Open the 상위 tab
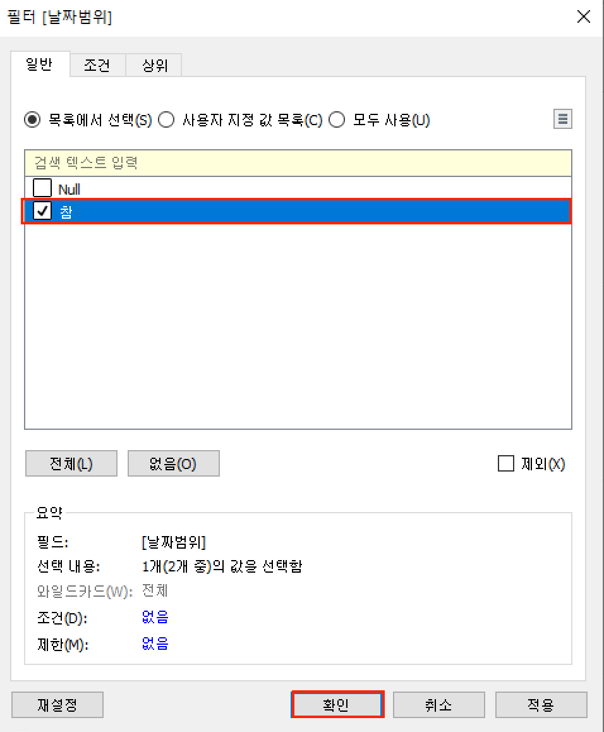This screenshot has width=604, height=732. click(155, 65)
